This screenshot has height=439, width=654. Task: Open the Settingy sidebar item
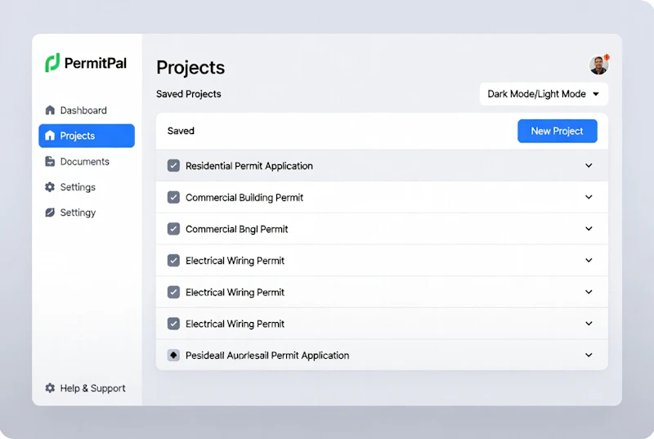click(87, 213)
